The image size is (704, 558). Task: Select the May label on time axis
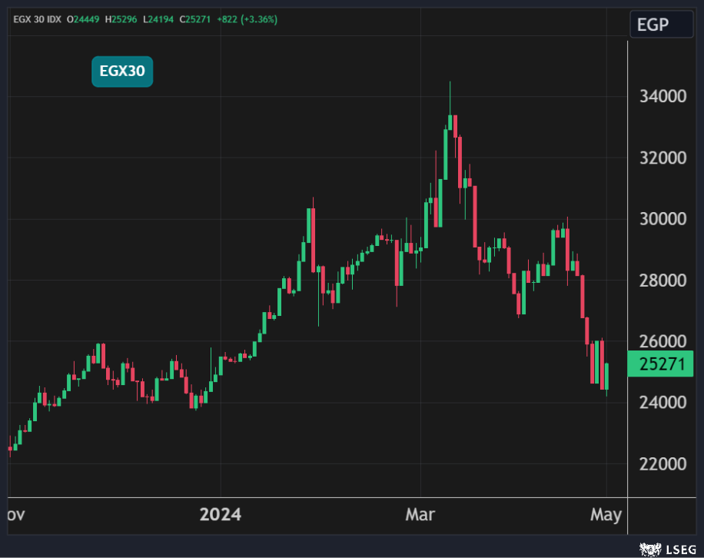606,515
